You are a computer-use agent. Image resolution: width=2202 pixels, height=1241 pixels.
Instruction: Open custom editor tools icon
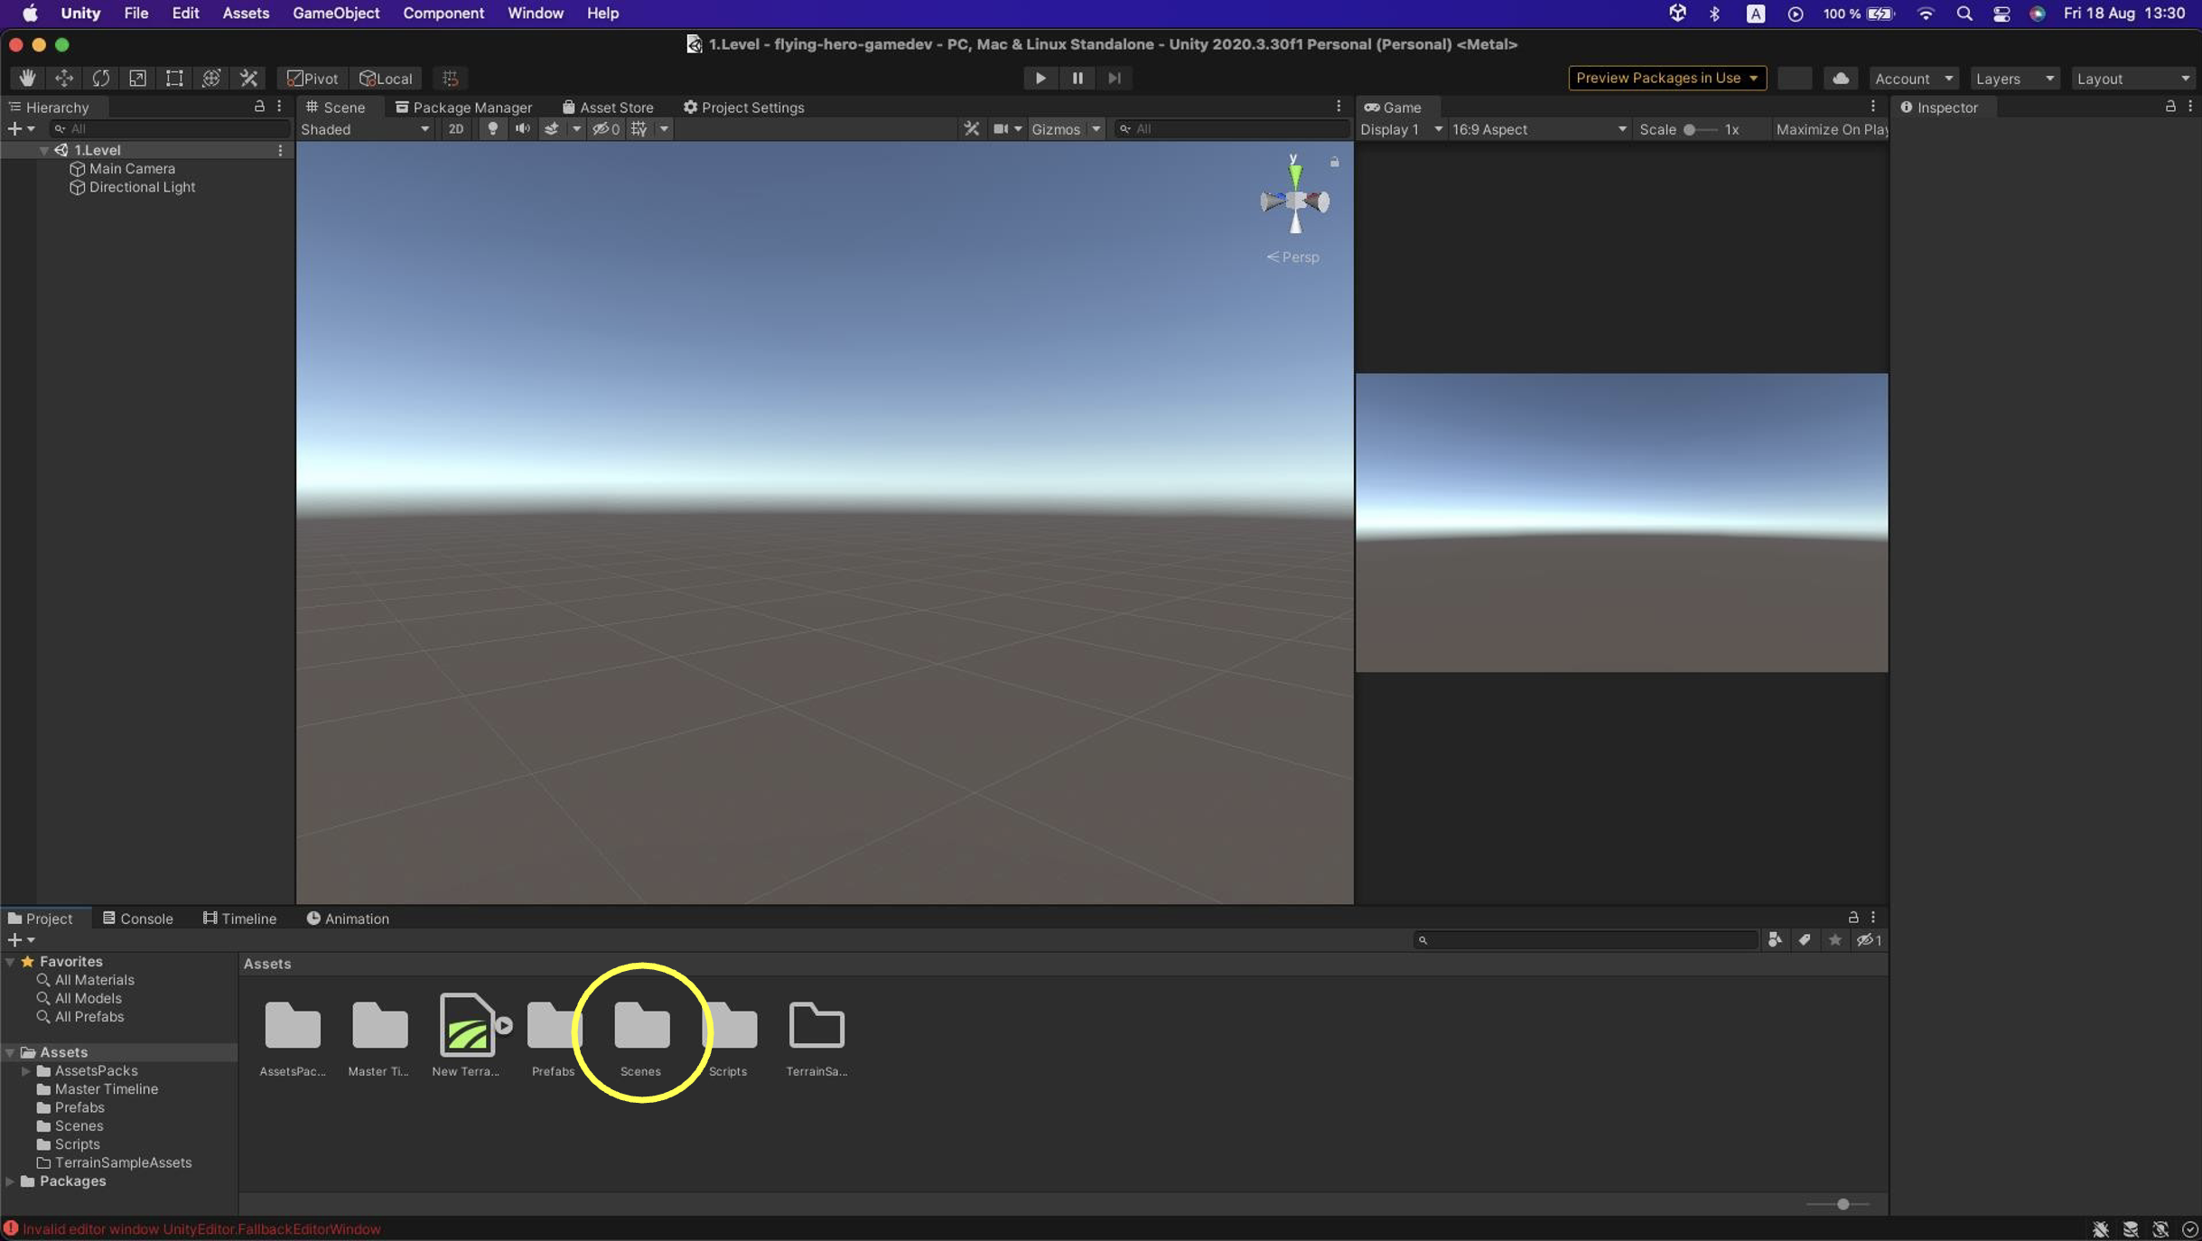point(248,78)
